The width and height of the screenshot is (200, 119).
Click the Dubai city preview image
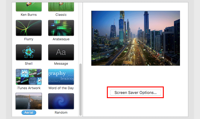[136, 38]
